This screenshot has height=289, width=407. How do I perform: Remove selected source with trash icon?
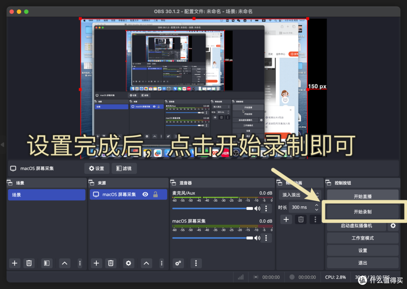tap(110, 263)
